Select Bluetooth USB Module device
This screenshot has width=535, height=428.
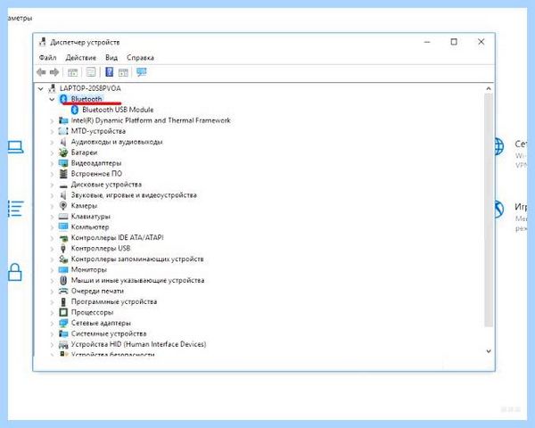[118, 110]
